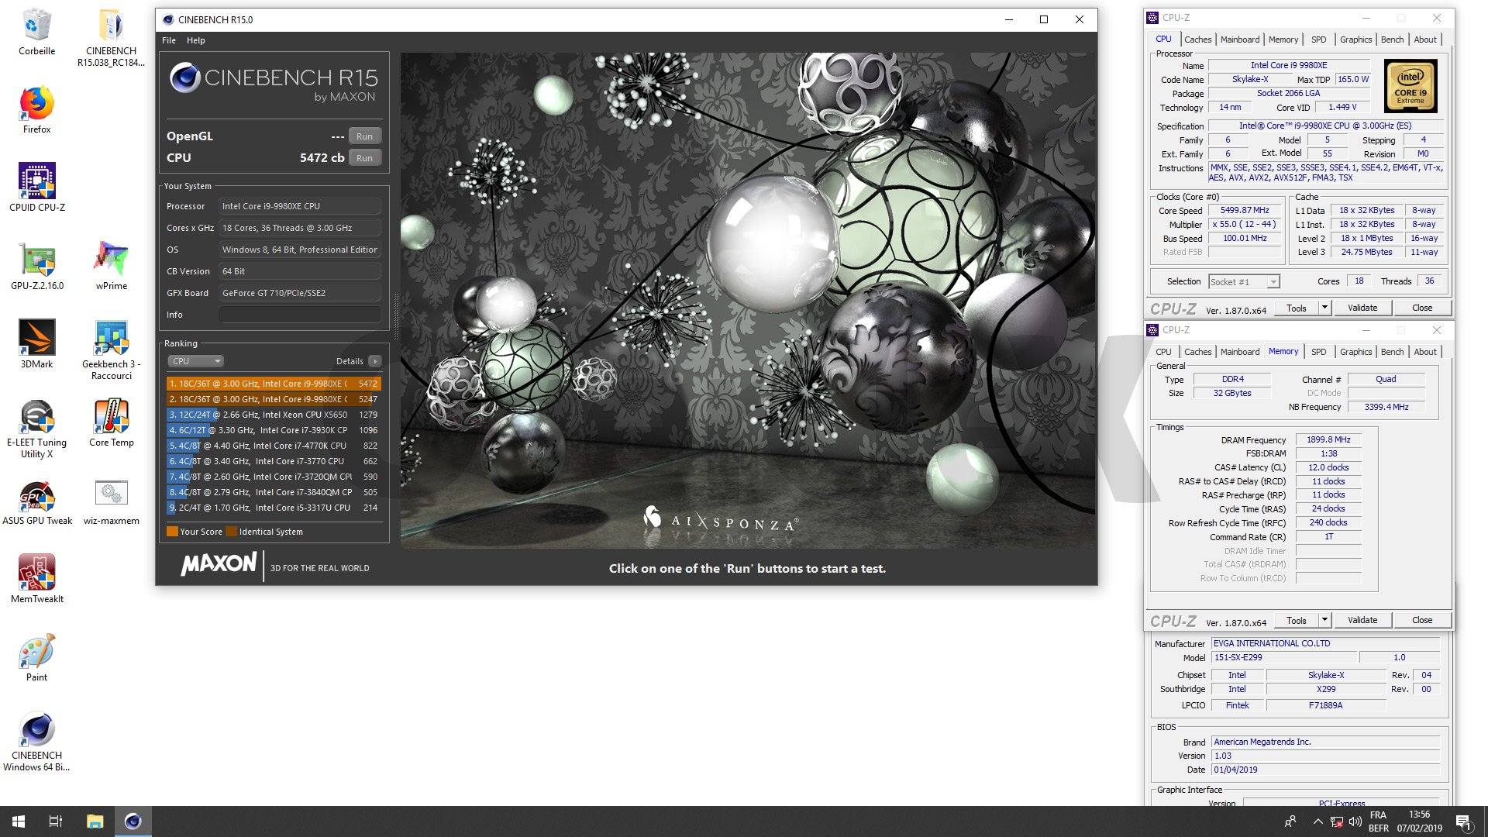Screen dimensions: 1488x837
Task: Show hidden system tray icons
Action: (1317, 821)
